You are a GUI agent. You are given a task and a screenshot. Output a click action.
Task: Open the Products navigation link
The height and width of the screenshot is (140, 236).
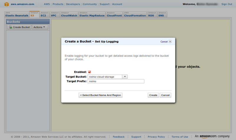pos(58,4)
